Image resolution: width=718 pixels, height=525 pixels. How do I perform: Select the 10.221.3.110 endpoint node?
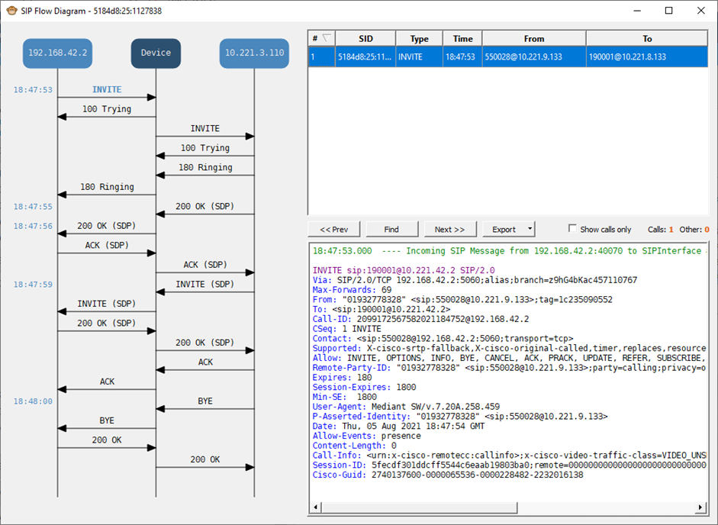click(254, 53)
